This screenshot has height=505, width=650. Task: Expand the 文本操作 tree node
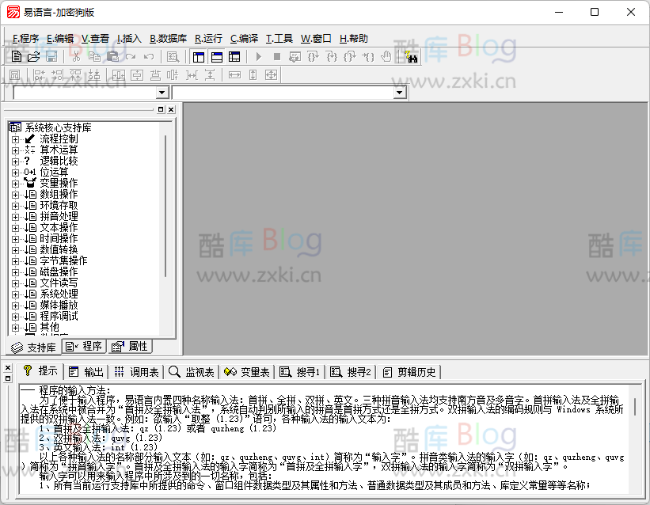[x=15, y=227]
